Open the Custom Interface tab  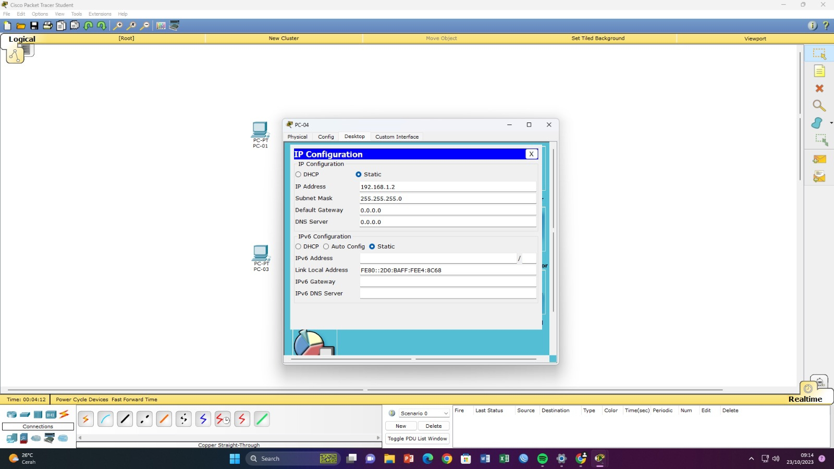397,137
